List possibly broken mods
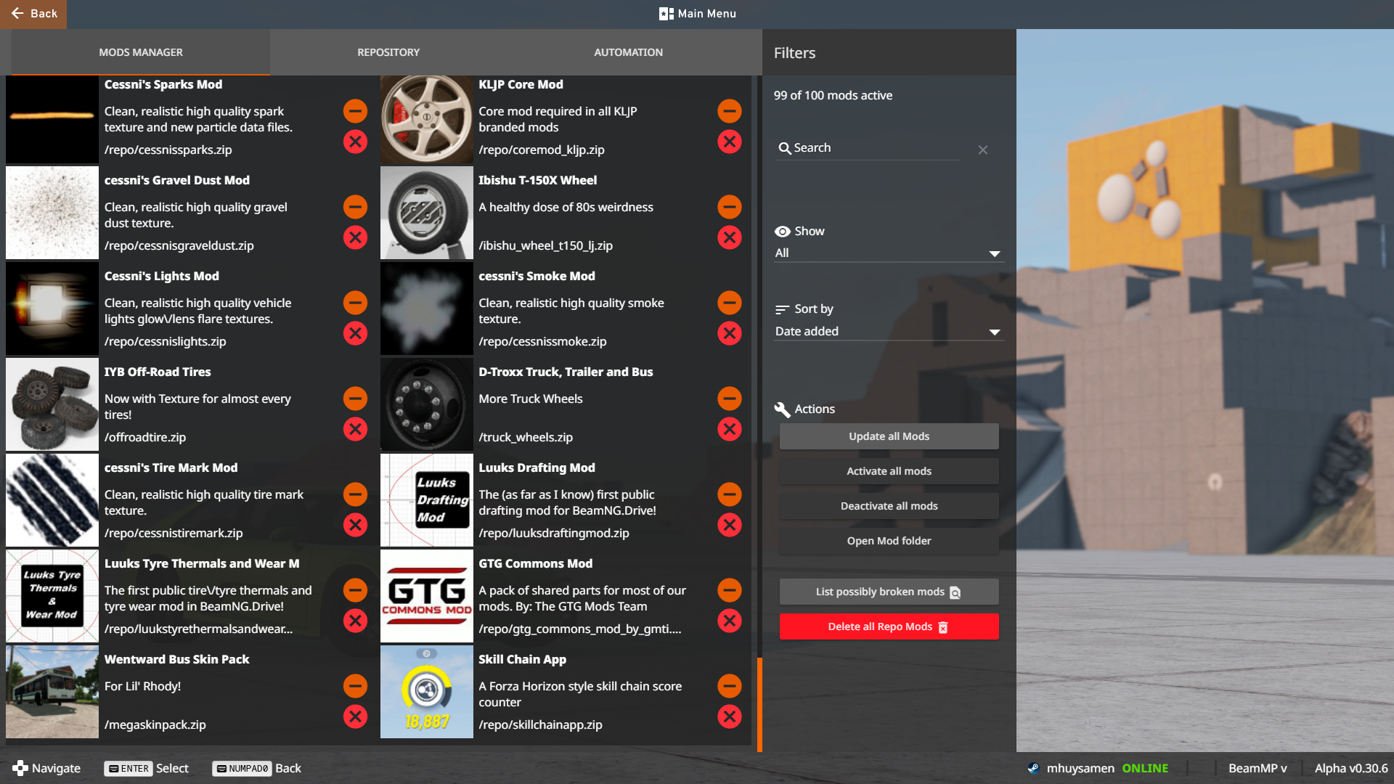 coord(889,592)
